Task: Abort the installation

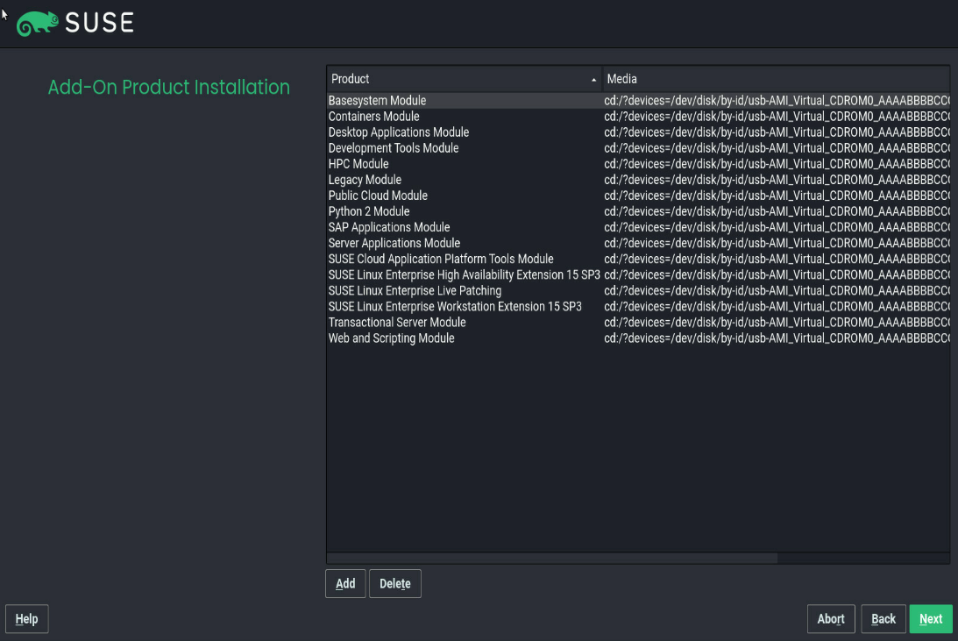Action: 831,619
